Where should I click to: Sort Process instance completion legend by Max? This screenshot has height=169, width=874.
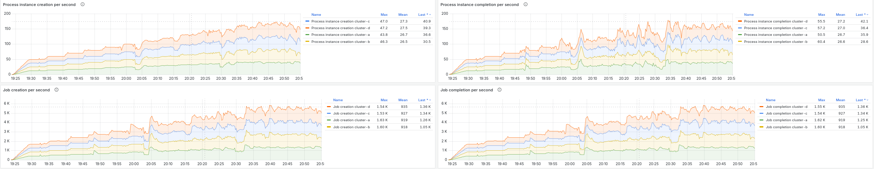[x=822, y=14]
